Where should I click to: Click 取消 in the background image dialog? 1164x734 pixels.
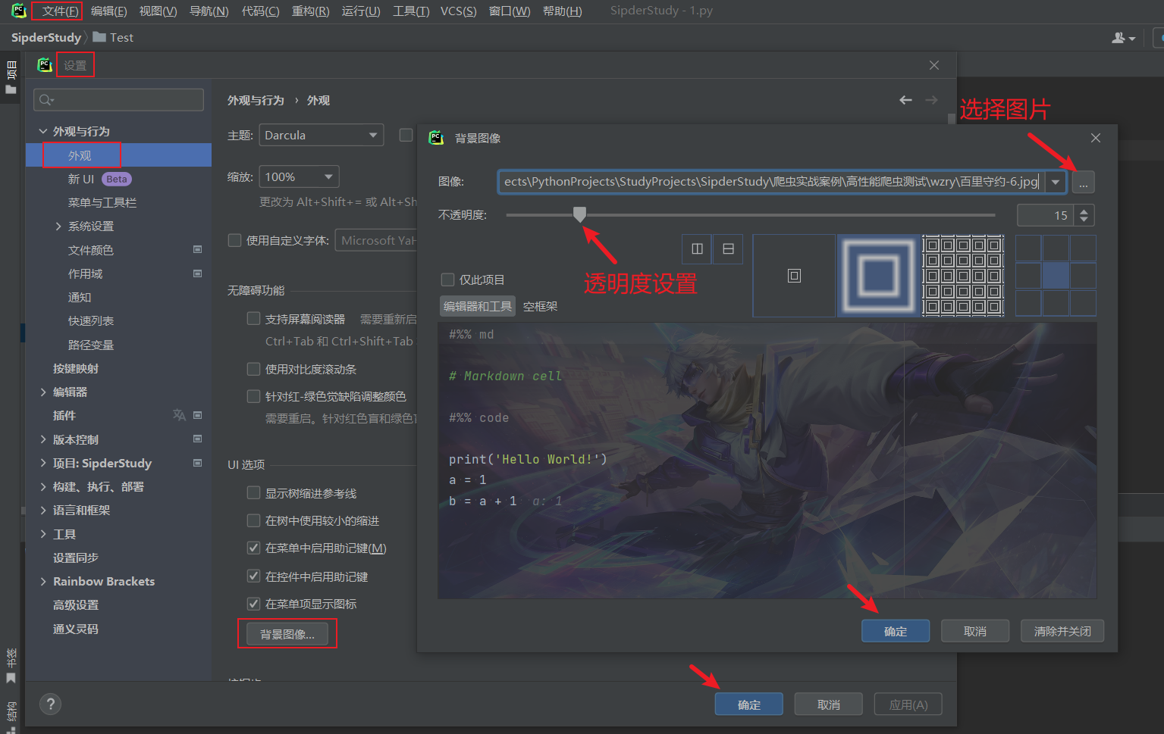point(975,631)
